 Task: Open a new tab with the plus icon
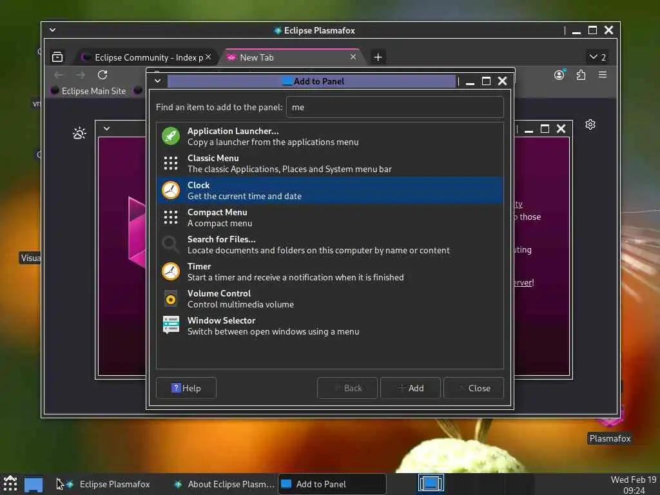[378, 57]
